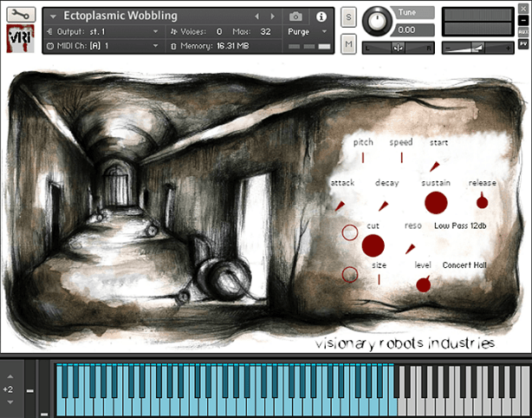Mute the instrument with M button
Screen dimensions: 532x418
pos(347,44)
